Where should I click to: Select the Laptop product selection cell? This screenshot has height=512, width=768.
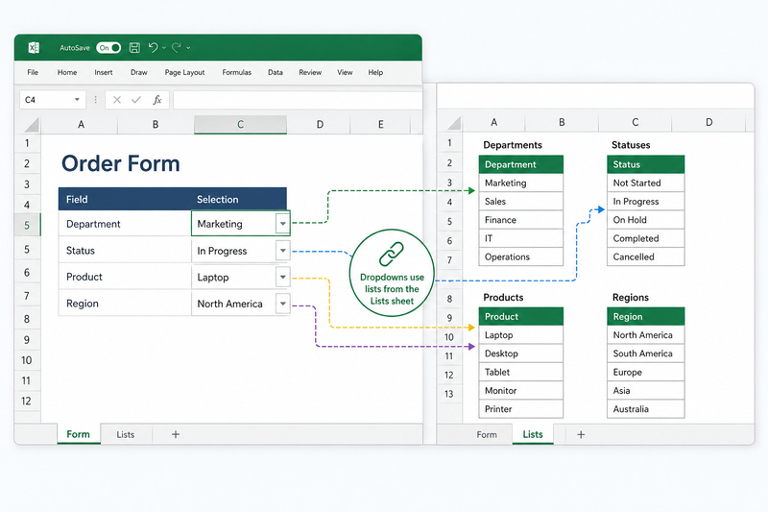[x=241, y=278]
